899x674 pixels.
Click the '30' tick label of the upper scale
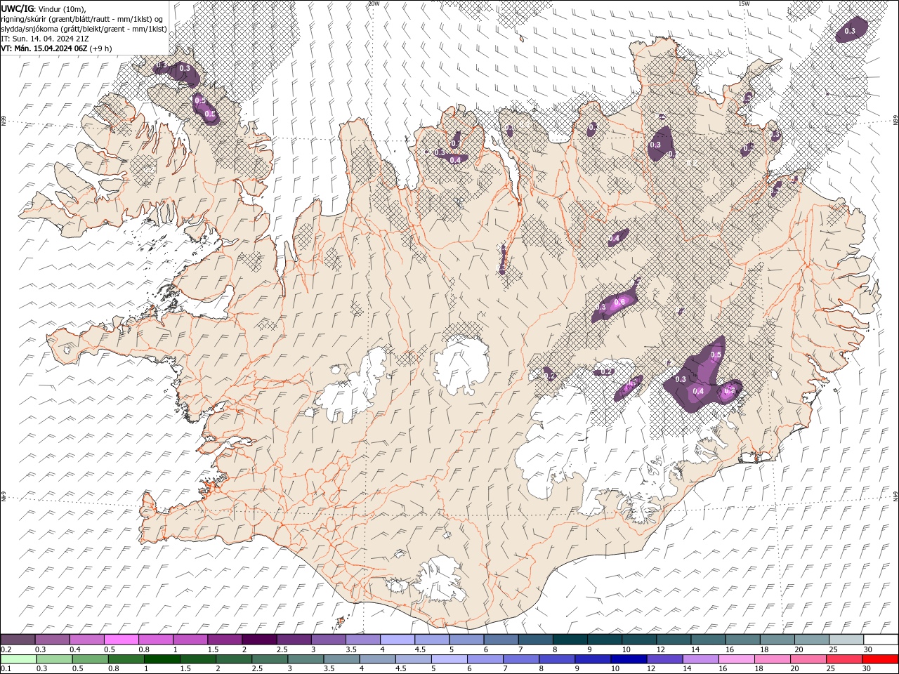(x=868, y=649)
